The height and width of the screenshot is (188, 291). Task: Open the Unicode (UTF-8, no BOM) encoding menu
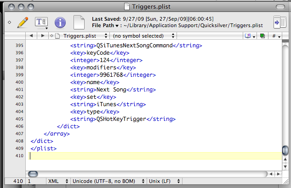click(x=108, y=182)
